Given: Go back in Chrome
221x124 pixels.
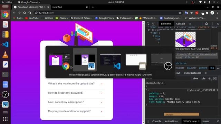Looking at the screenshot, I should (14, 13).
